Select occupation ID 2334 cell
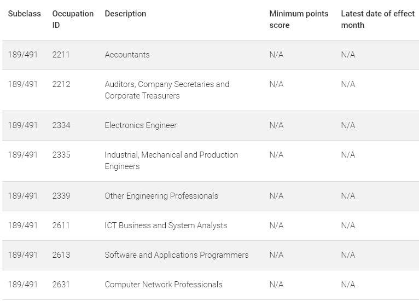Image resolution: width=419 pixels, height=301 pixels. click(x=61, y=125)
